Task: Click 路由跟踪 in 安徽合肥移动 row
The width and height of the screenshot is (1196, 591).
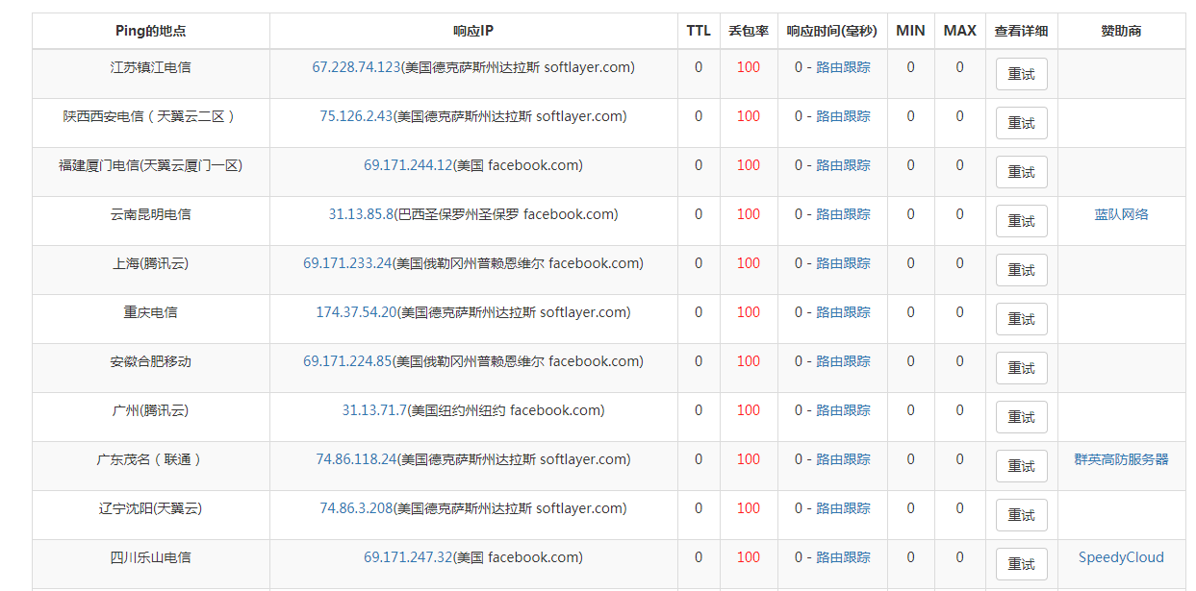Action: (x=843, y=361)
